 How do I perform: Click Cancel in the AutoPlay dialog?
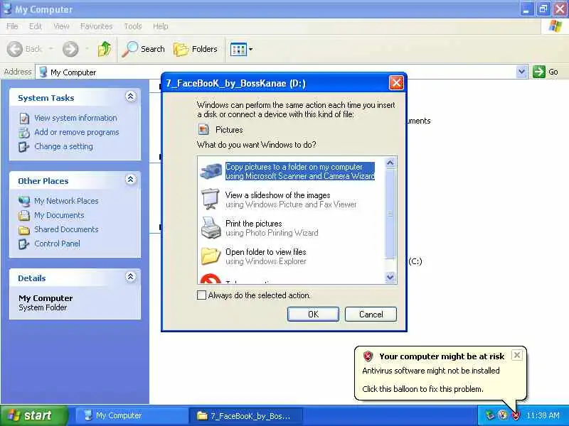[371, 314]
